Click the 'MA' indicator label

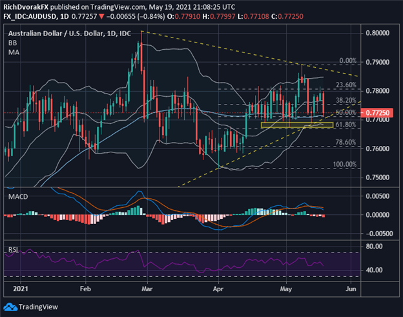click(x=14, y=52)
